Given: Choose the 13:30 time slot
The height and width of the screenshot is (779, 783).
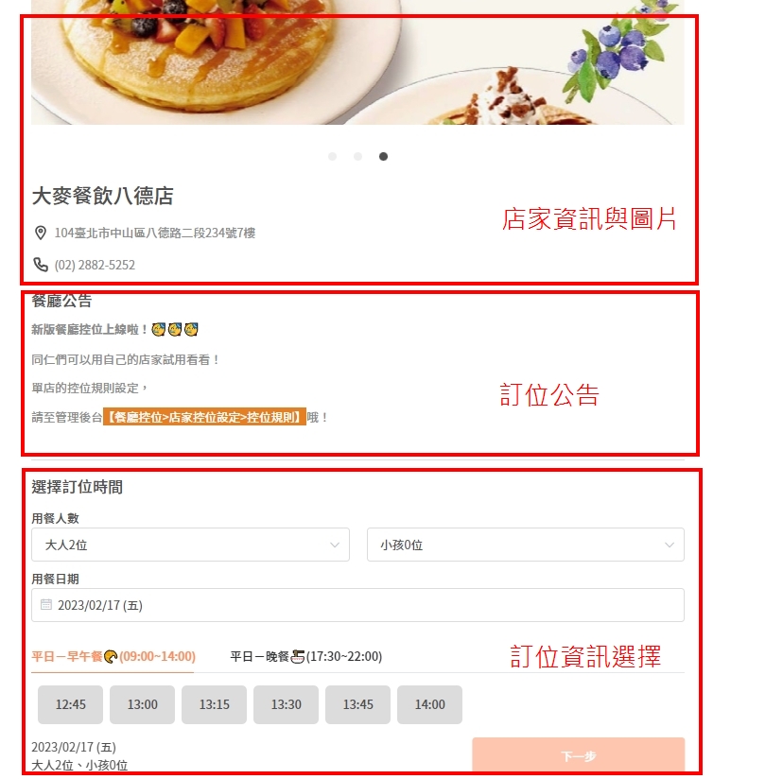Looking at the screenshot, I should (287, 704).
